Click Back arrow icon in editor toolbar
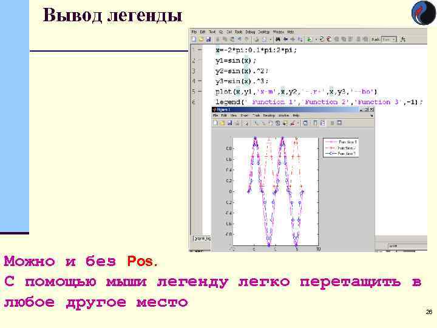Image resolution: width=437 pixels, height=328 pixels. (285, 39)
